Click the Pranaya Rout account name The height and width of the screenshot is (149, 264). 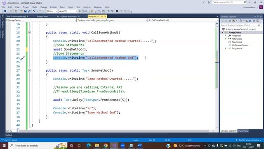pos(249,7)
